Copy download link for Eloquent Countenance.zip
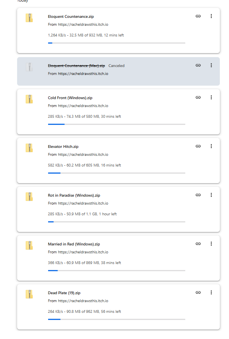Image resolution: width=229 pixels, height=339 pixels. [198, 16]
